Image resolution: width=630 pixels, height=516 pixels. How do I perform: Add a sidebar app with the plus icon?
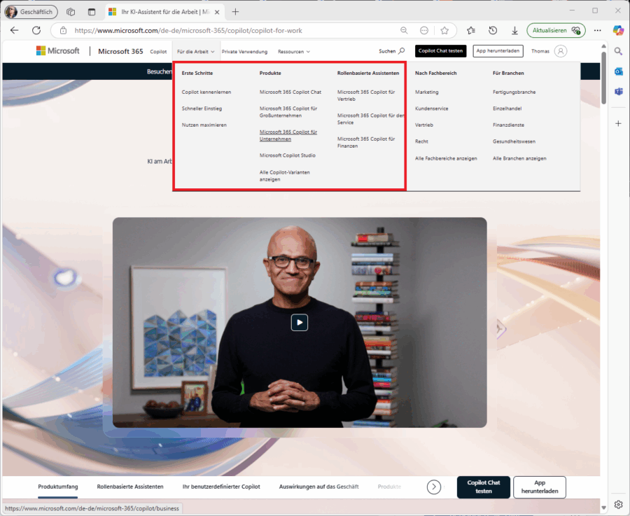pos(618,123)
